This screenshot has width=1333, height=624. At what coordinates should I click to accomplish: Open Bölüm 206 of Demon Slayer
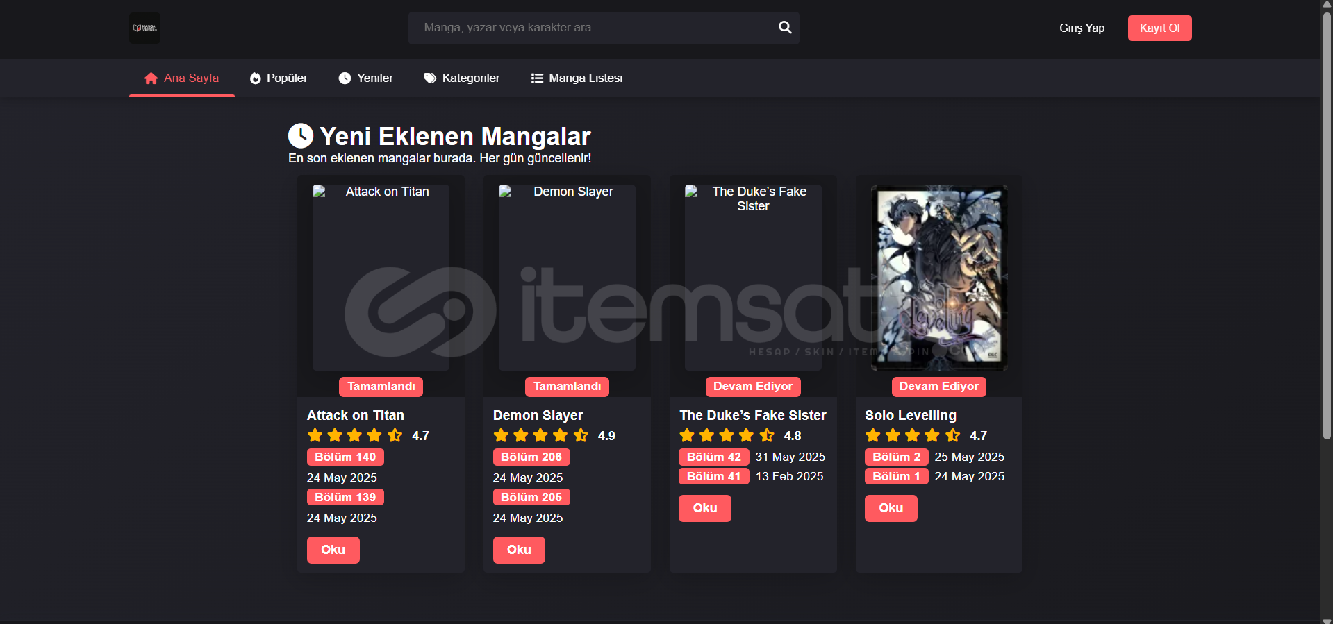coord(531,457)
